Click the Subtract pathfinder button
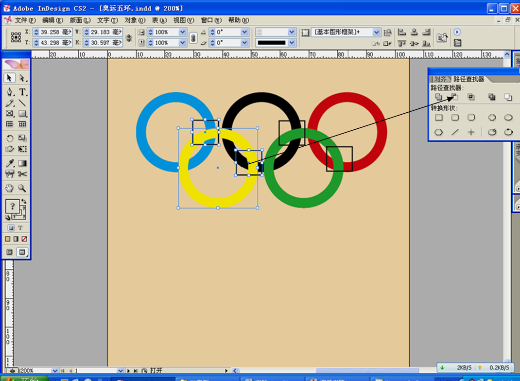 tap(454, 97)
